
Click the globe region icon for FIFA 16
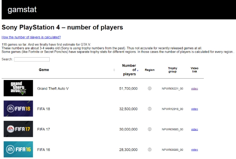tap(149, 149)
